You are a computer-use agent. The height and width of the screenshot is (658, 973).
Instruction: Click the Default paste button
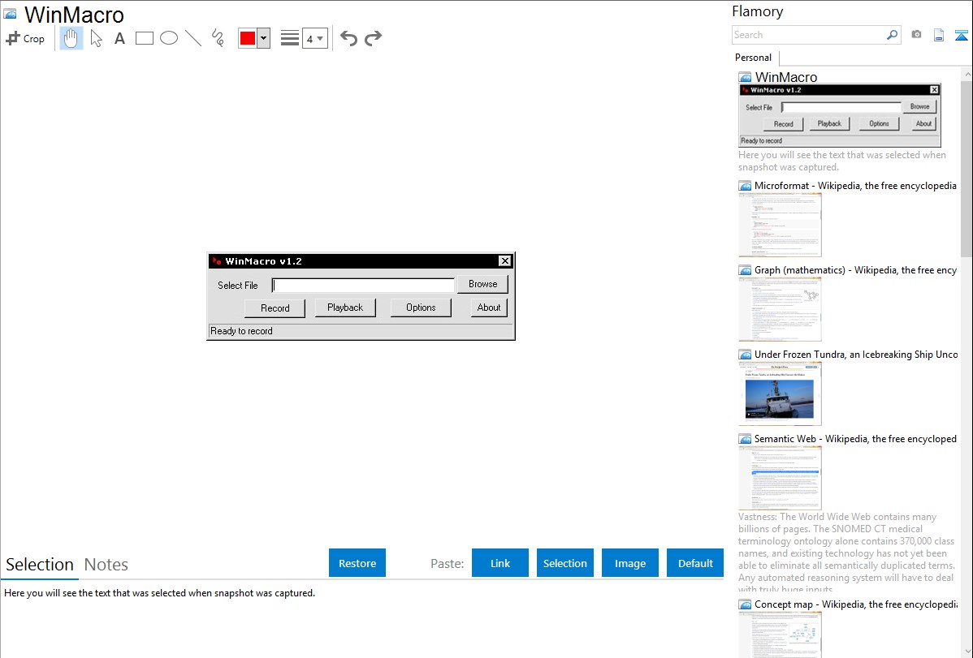(x=695, y=563)
